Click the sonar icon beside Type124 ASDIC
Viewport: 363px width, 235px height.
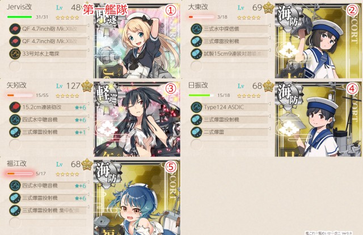pos(197,107)
